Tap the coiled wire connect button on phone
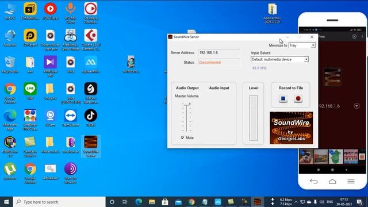The width and height of the screenshot is (368, 207). tap(332, 76)
